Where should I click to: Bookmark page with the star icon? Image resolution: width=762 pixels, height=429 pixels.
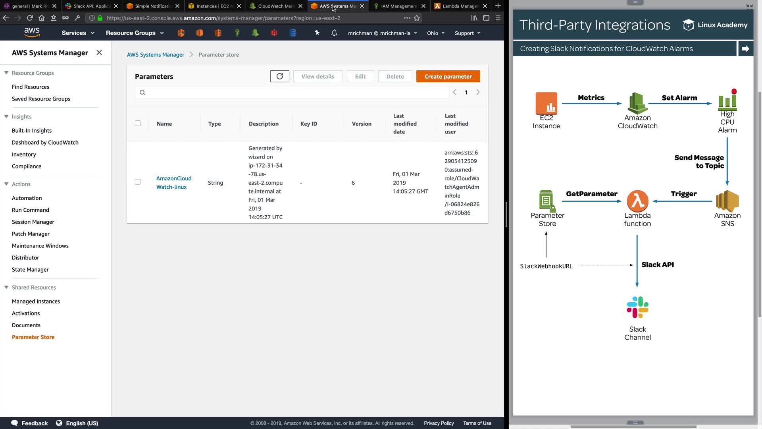[417, 18]
